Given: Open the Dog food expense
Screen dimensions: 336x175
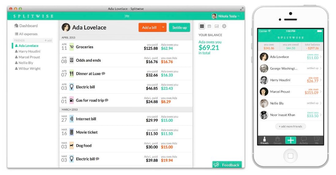Looking at the screenshot, I should point(126,145).
